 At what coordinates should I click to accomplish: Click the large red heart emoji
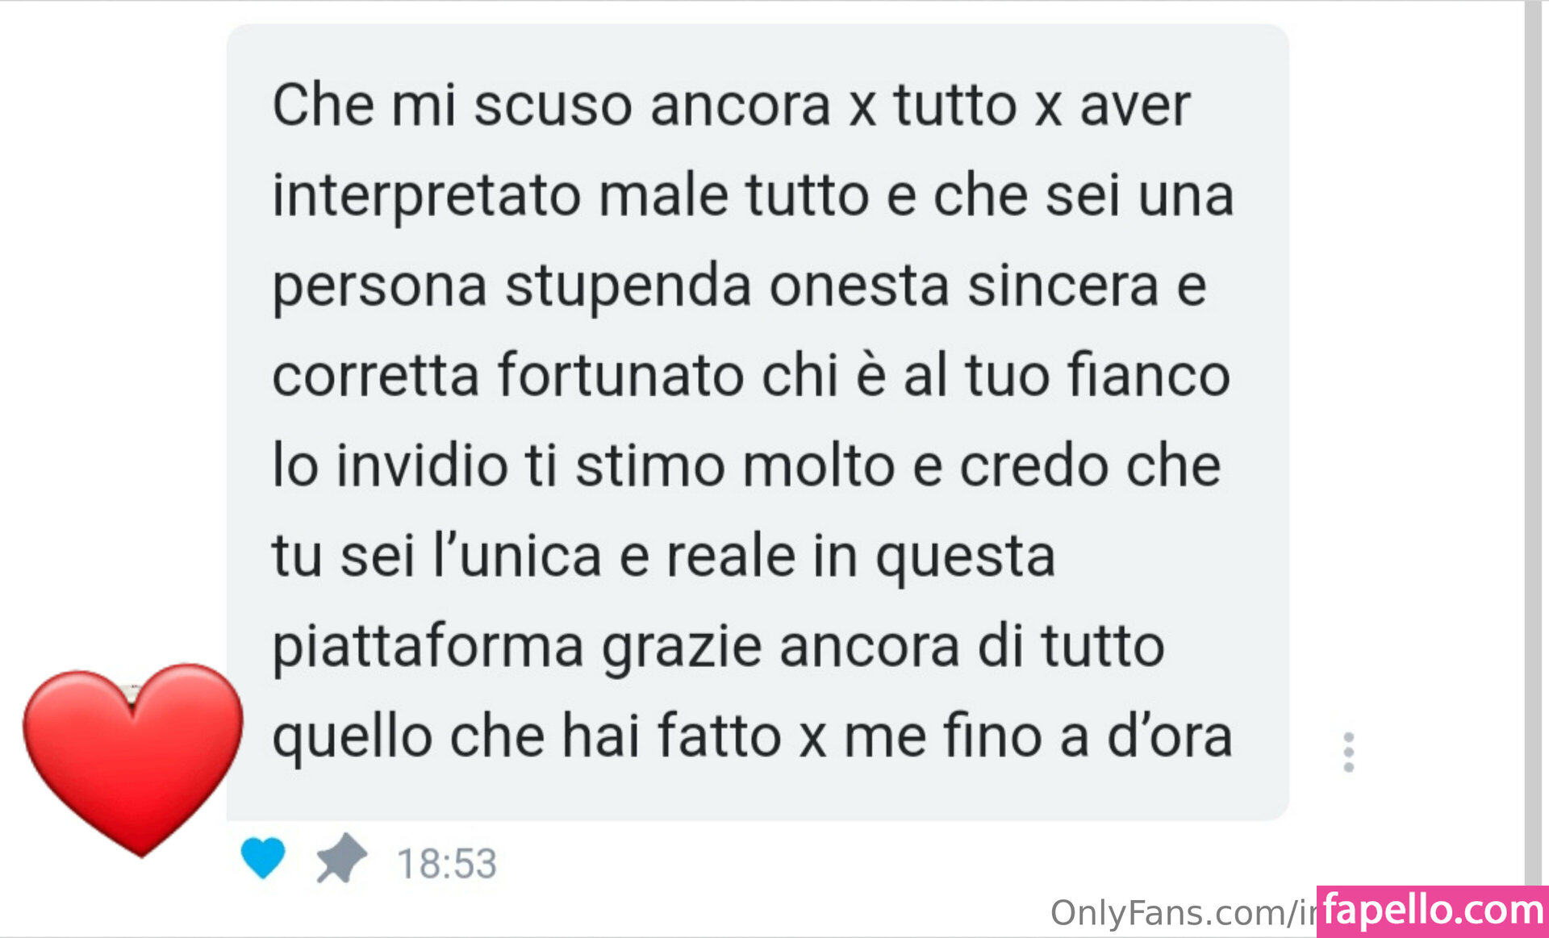(x=133, y=759)
